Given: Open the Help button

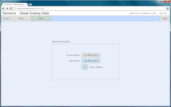Looking at the screenshot, I should point(165,18).
